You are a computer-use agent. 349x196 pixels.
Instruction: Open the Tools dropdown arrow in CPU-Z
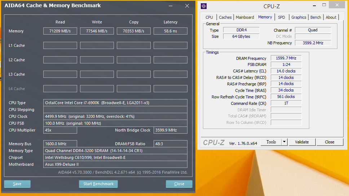[x=284, y=142]
